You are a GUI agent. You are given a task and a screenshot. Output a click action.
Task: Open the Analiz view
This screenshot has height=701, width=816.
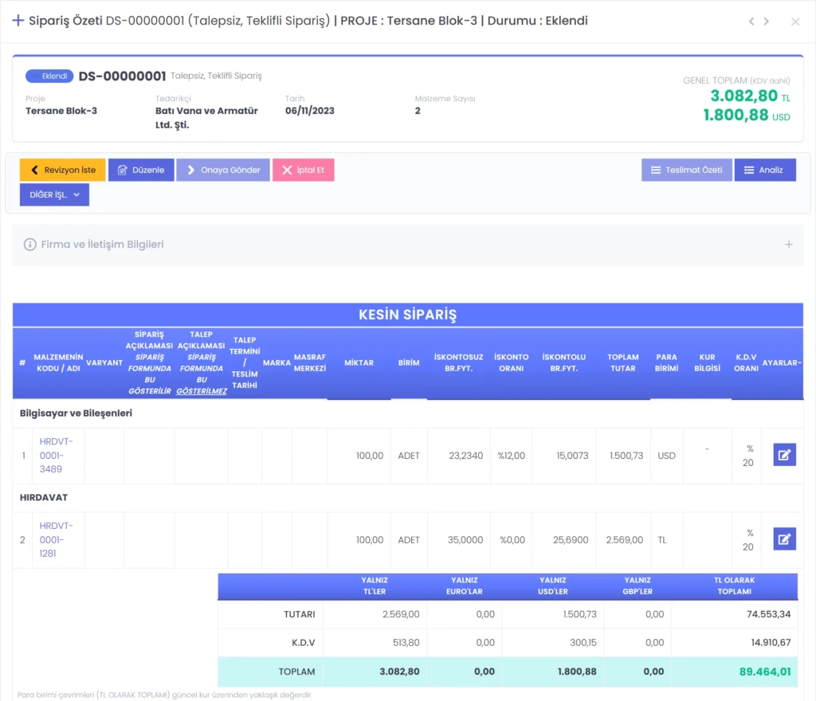pos(765,170)
